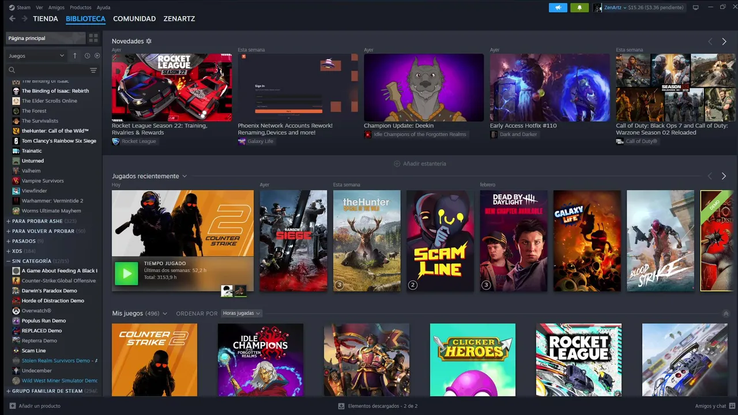Open Dead by Daylight recently played cover
738x415 pixels.
(514, 241)
